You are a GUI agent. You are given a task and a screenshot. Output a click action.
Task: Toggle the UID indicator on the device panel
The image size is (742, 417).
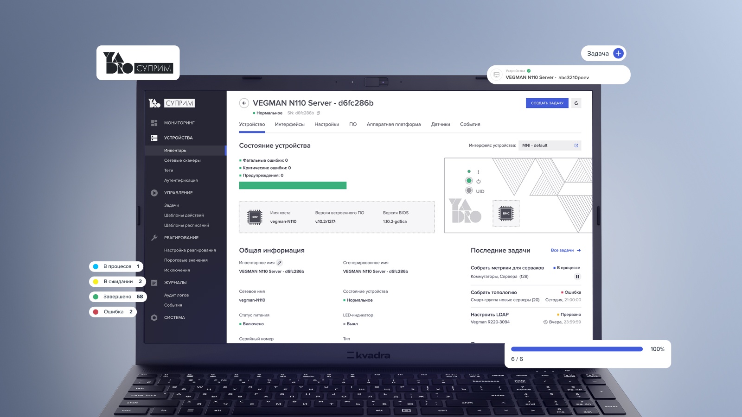tap(469, 190)
